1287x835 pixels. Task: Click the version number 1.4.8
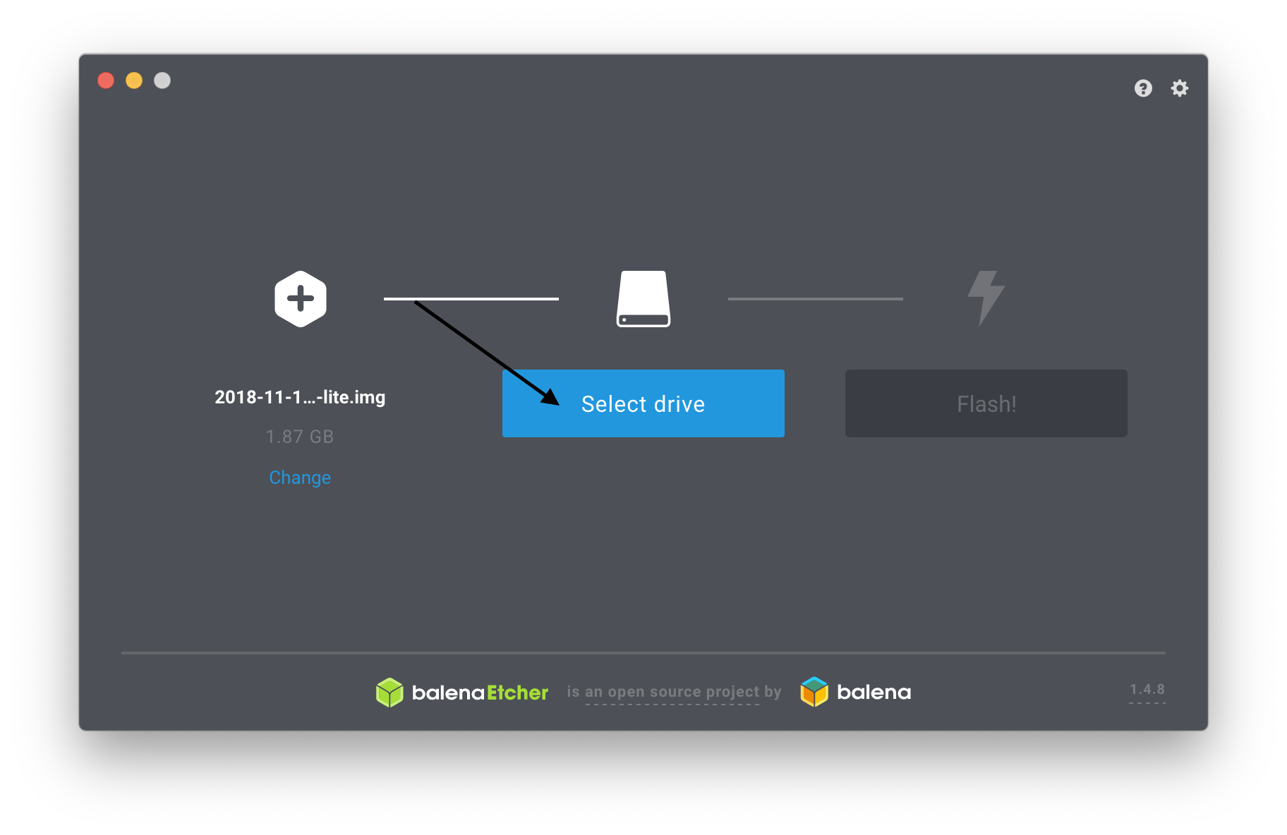(1147, 690)
